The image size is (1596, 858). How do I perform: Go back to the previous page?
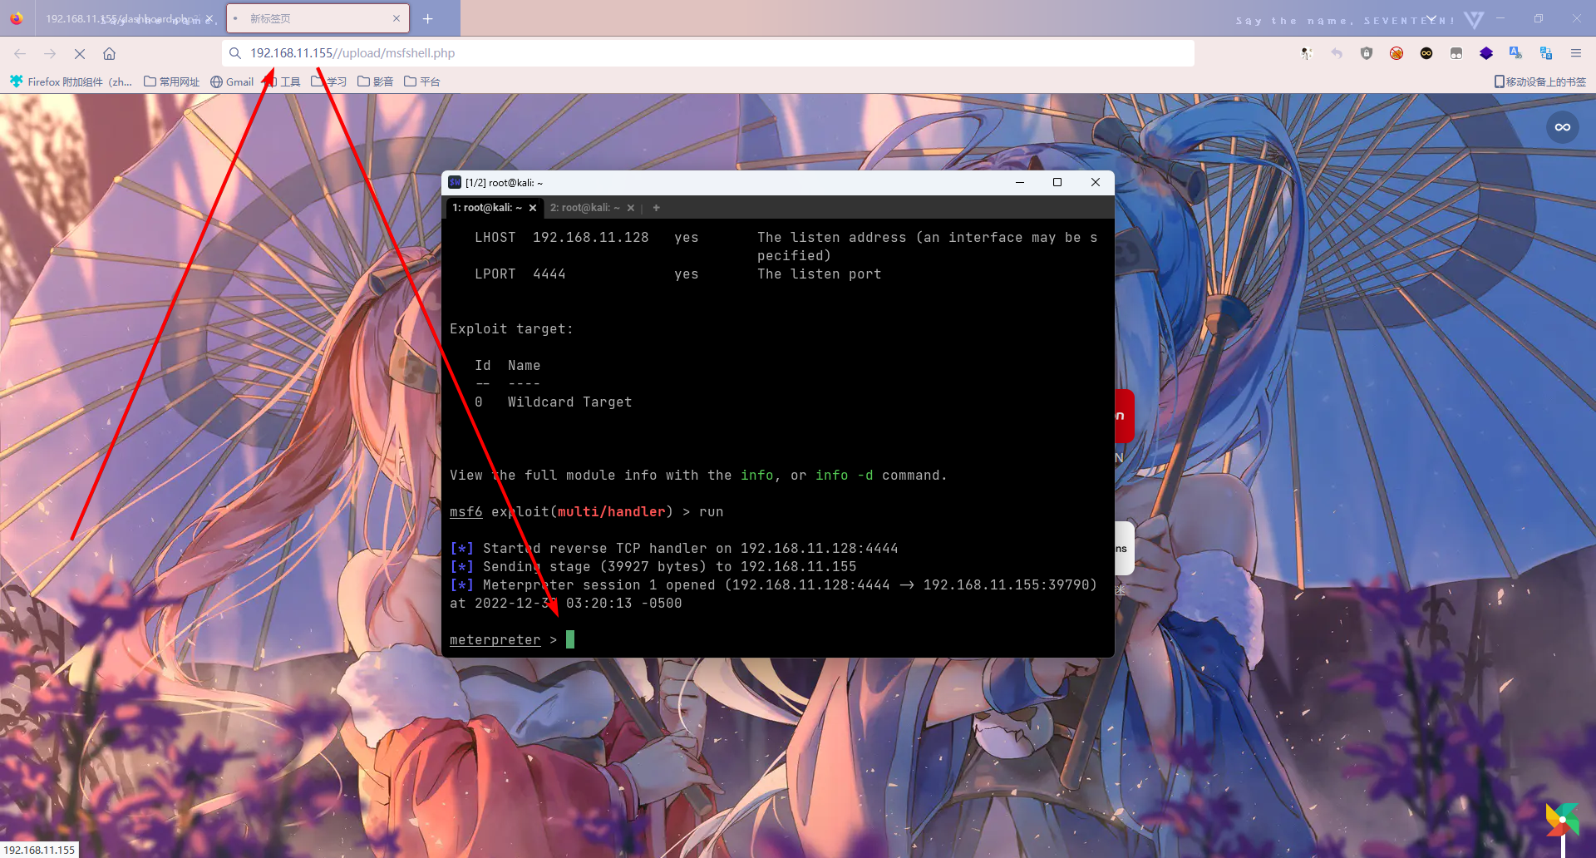pos(20,53)
